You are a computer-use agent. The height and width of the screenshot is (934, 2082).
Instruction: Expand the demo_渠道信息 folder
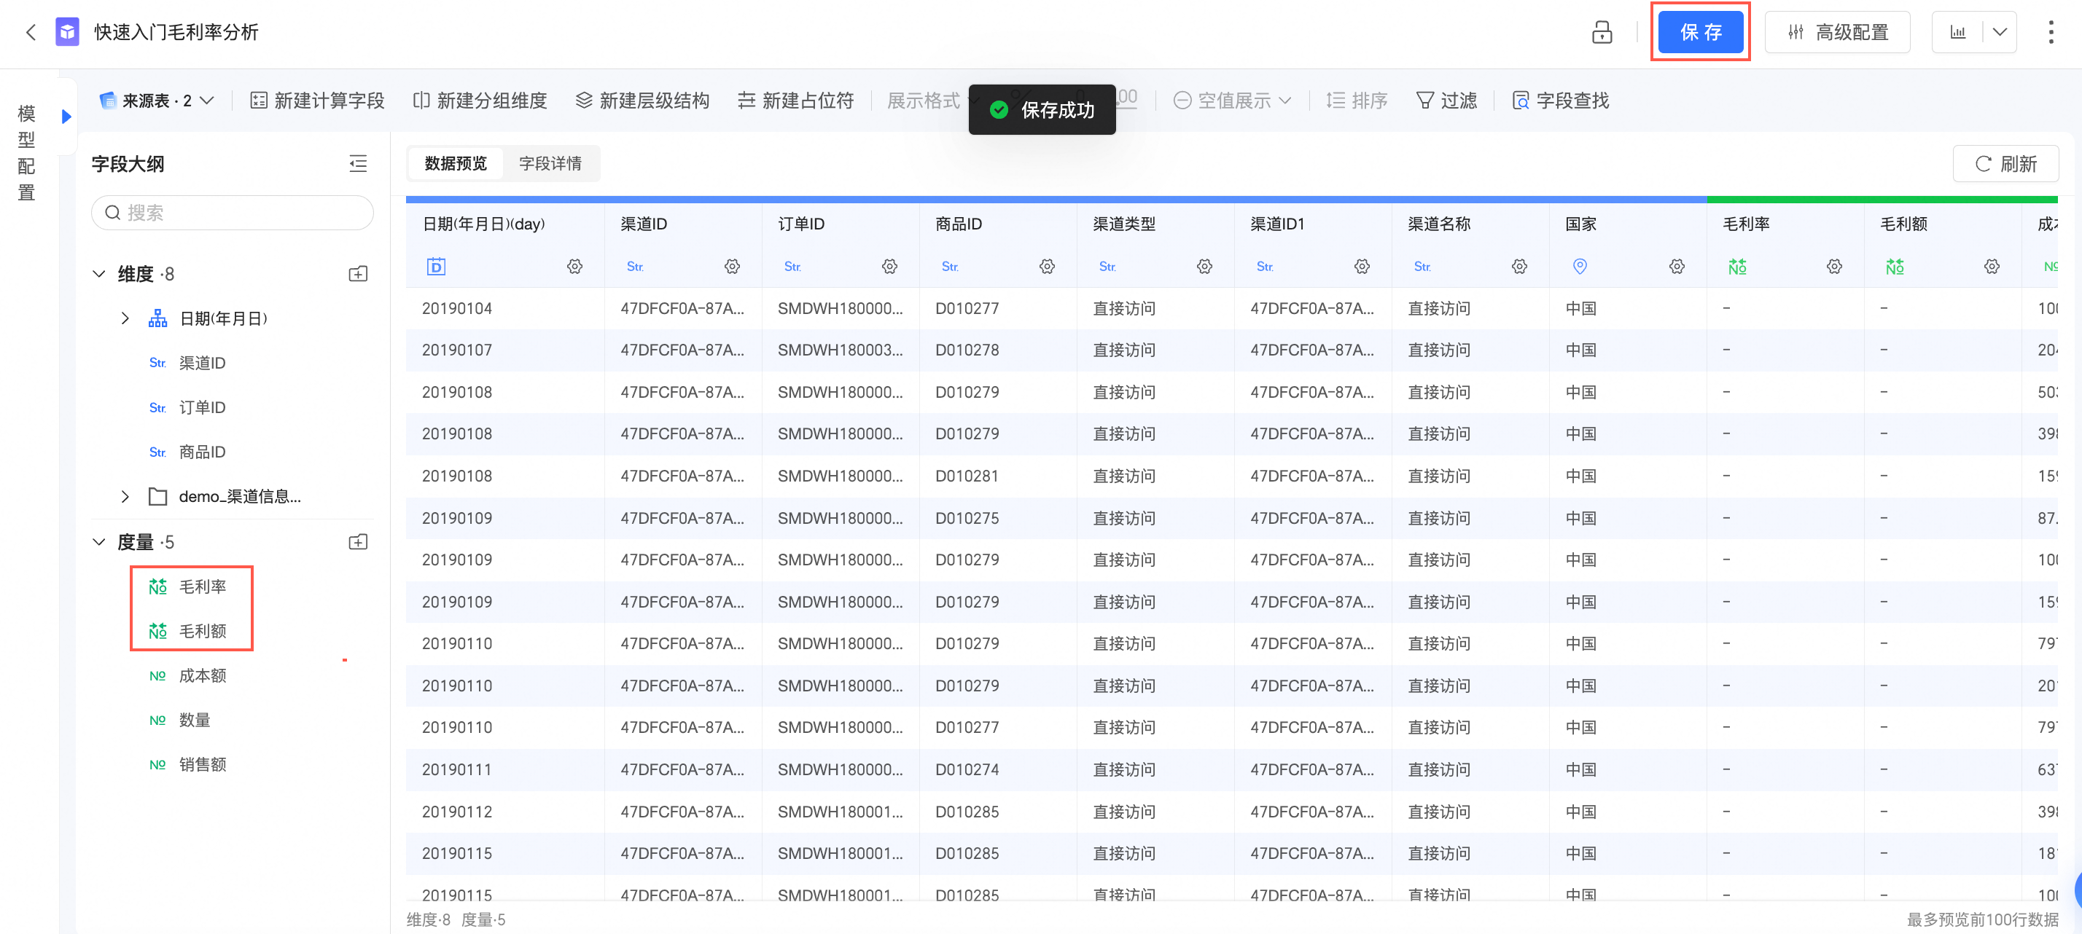(125, 496)
